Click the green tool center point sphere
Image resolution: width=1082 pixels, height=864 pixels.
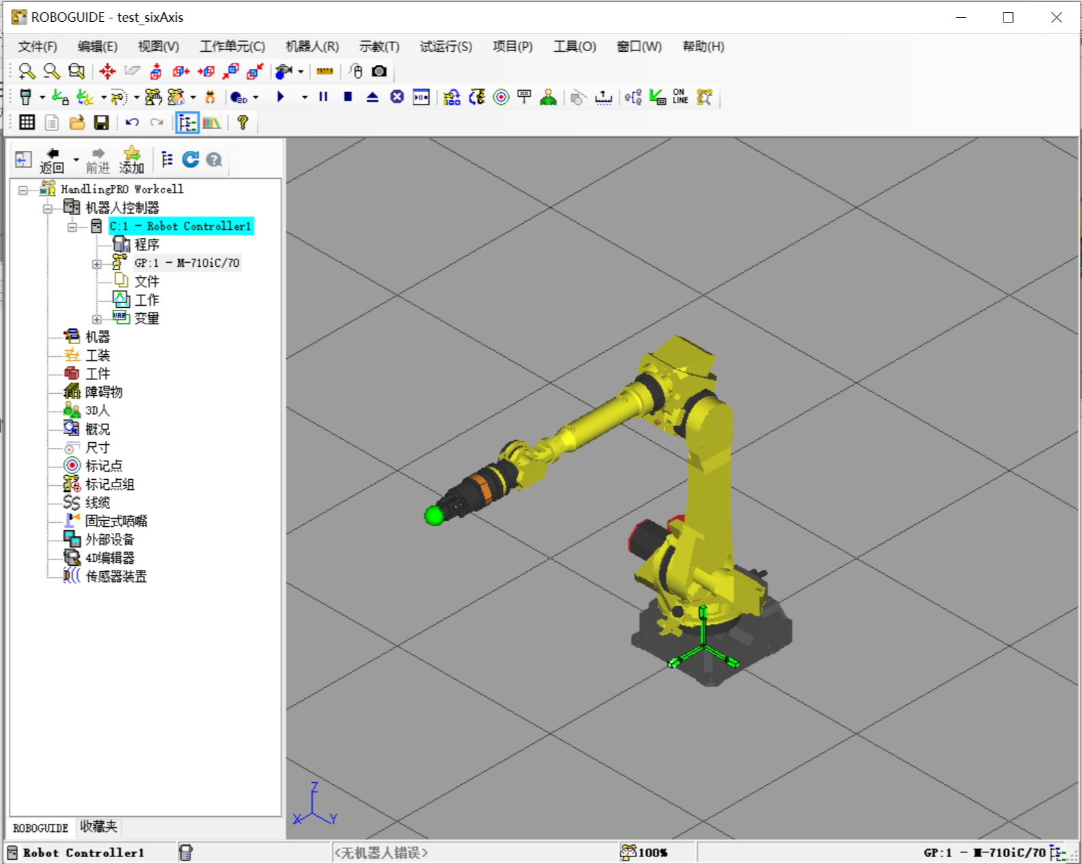click(x=434, y=515)
